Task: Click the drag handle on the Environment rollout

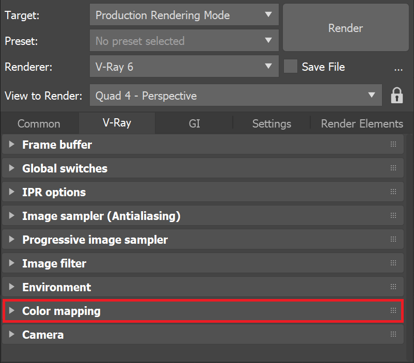Action: [x=393, y=287]
